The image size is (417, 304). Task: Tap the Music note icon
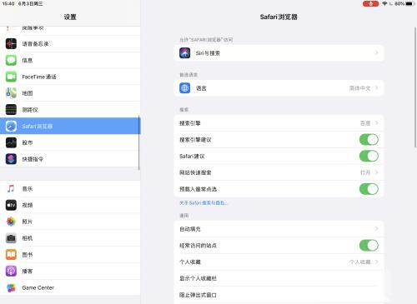pos(11,189)
